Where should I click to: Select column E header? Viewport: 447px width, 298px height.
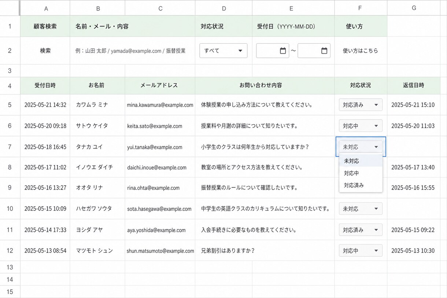coord(293,8)
